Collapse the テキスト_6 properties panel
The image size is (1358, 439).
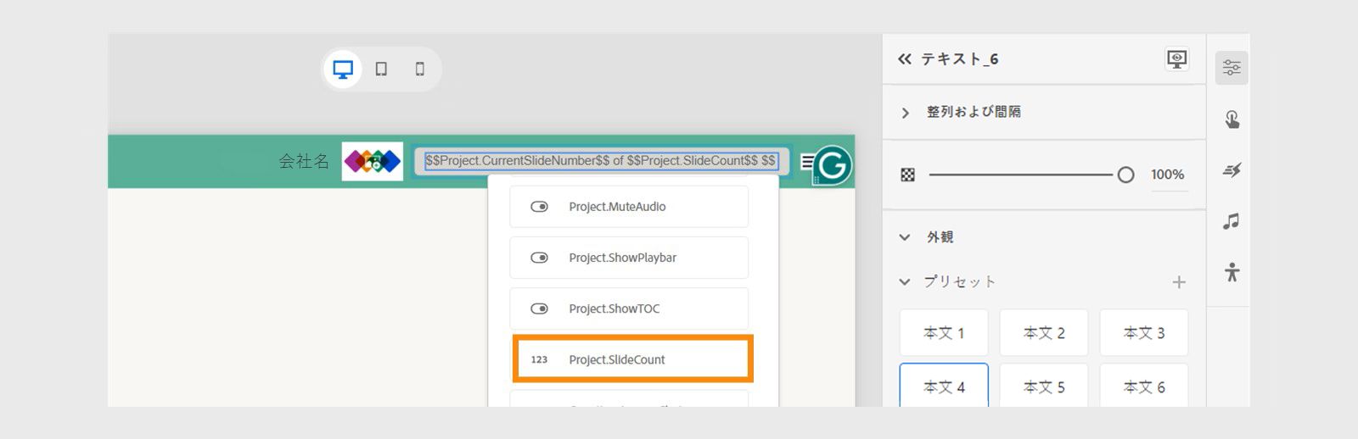click(x=905, y=58)
